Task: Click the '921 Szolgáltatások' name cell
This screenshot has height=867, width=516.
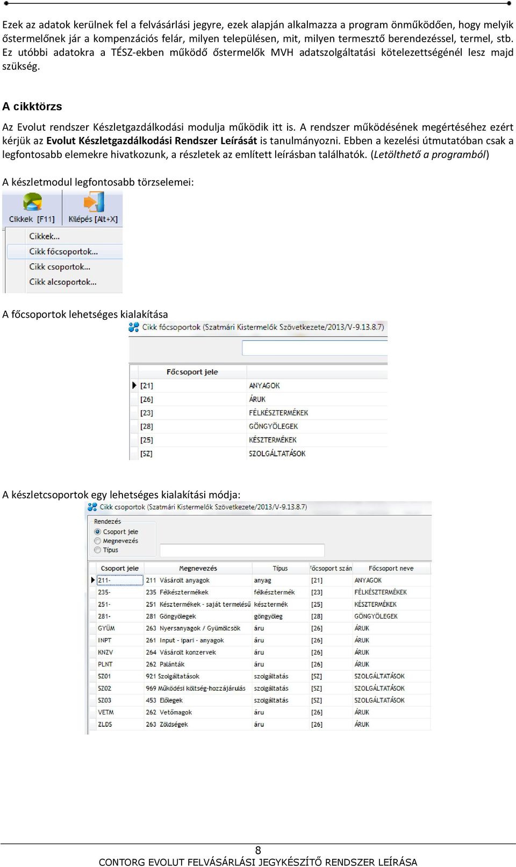Action: click(x=198, y=676)
